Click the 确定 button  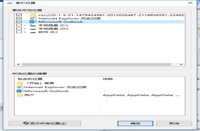[x=135, y=124]
